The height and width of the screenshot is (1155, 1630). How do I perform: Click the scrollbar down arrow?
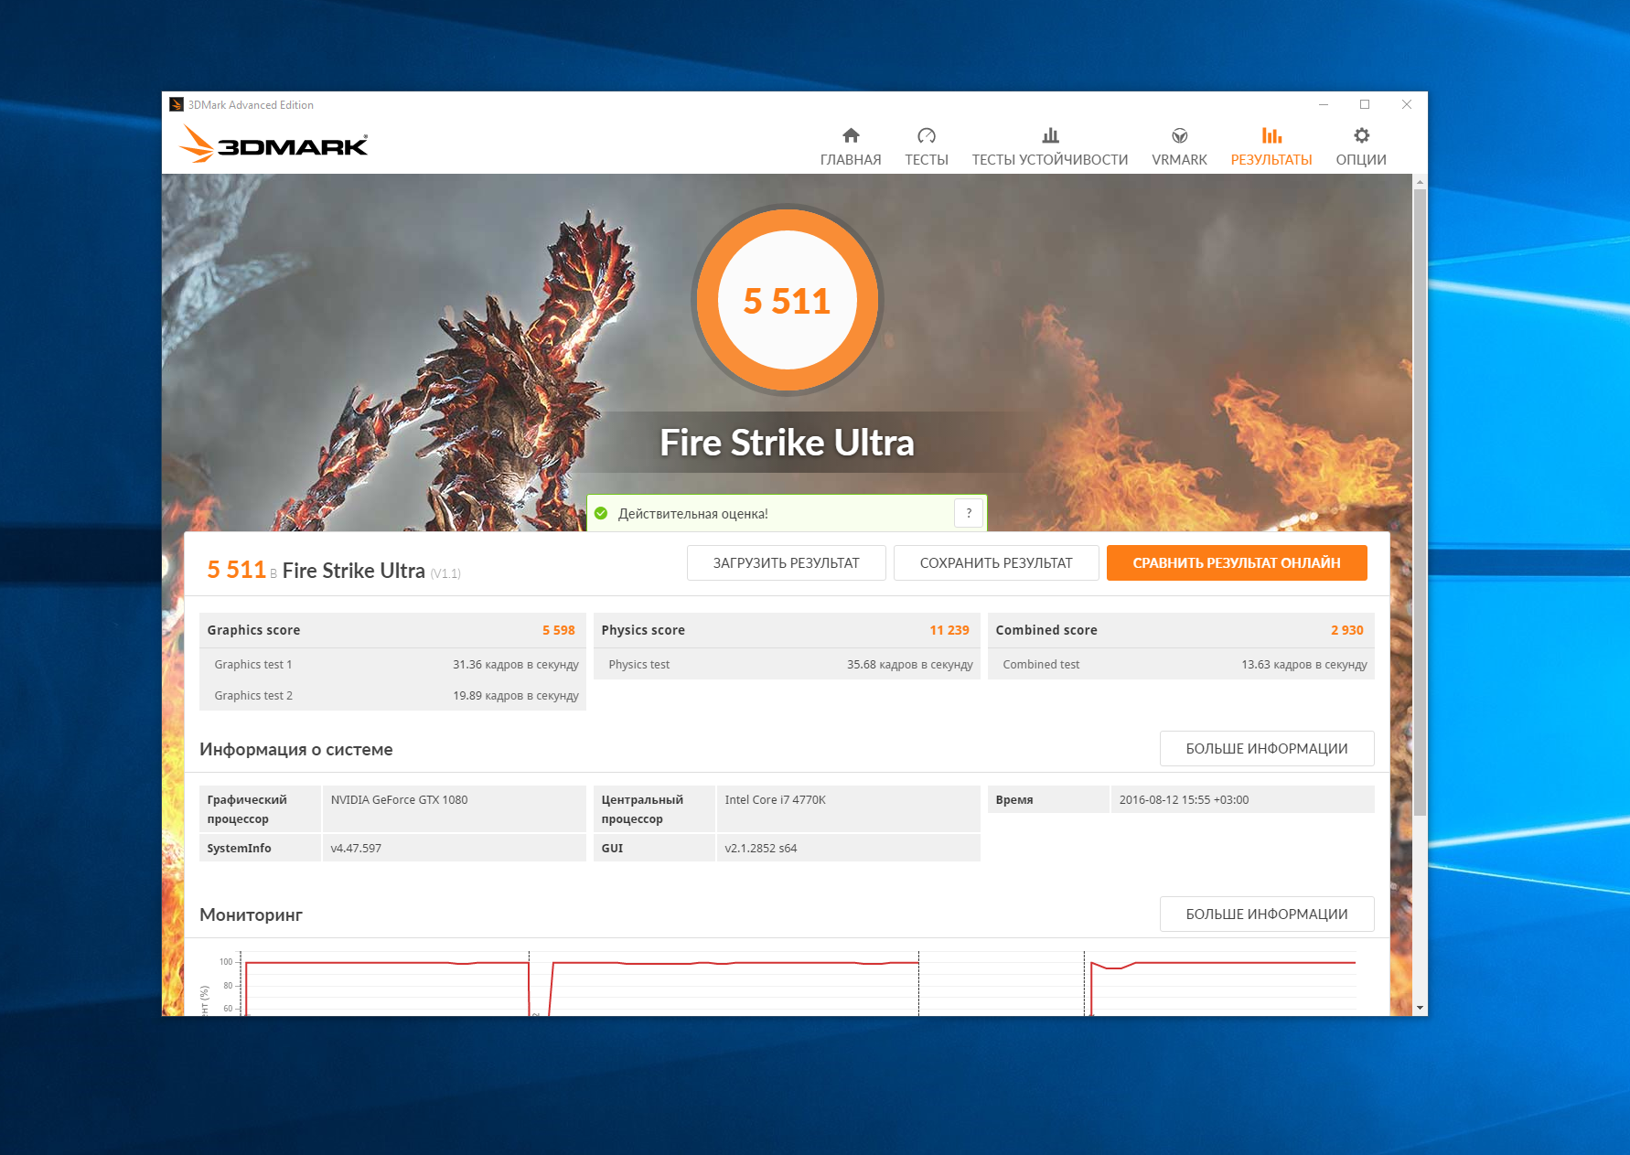tap(1420, 1008)
